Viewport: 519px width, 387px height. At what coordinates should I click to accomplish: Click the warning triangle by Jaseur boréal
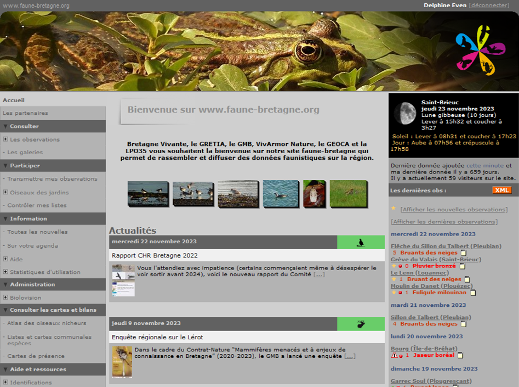[394, 355]
